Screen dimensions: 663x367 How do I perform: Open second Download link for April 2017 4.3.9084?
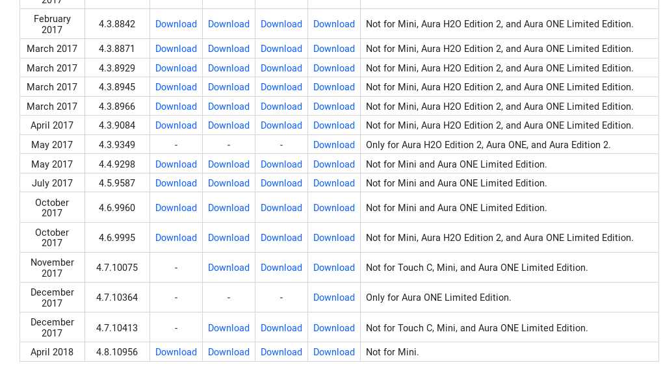229,125
